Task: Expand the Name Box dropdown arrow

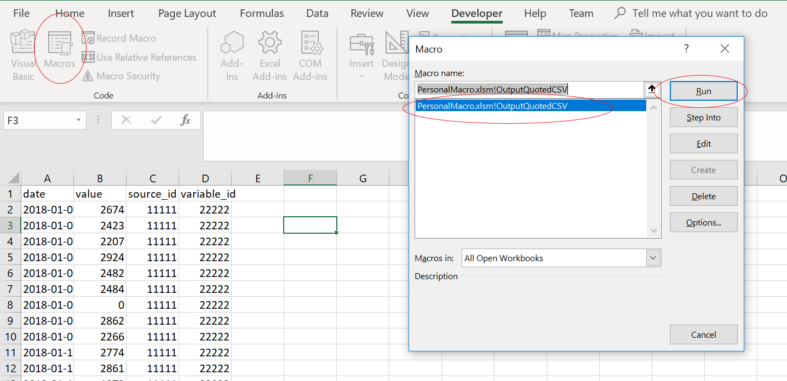Action: [78, 120]
